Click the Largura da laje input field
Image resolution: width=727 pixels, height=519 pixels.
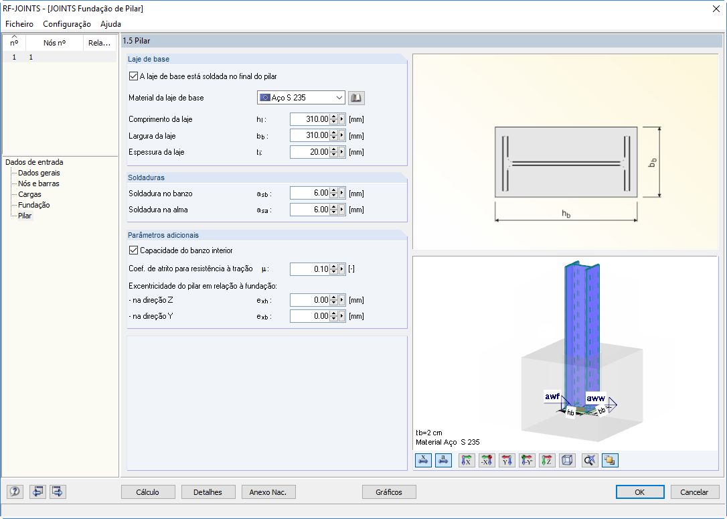(x=310, y=135)
